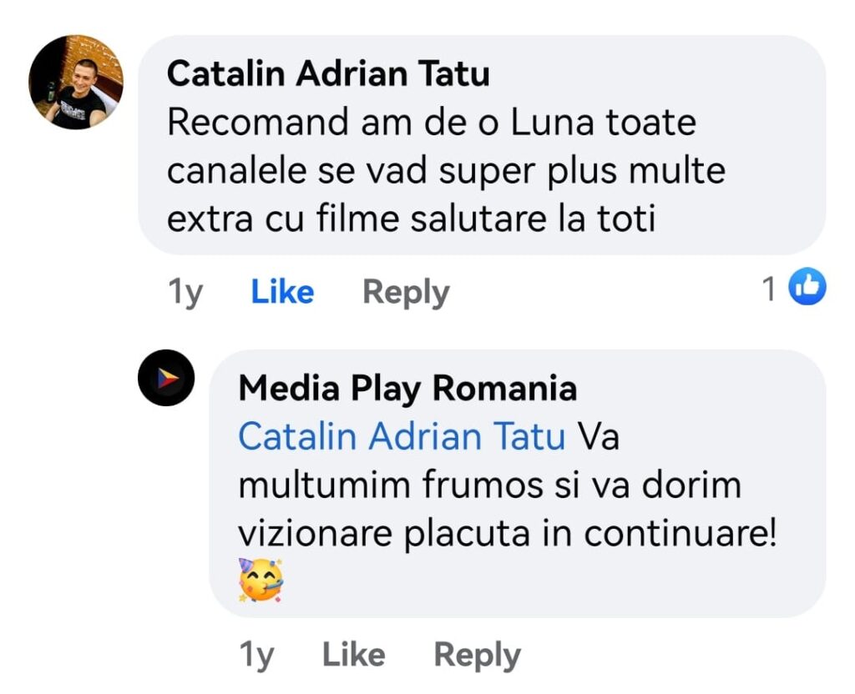The image size is (855, 694).
Task: Open the reaction count "1"
Action: coord(769,289)
